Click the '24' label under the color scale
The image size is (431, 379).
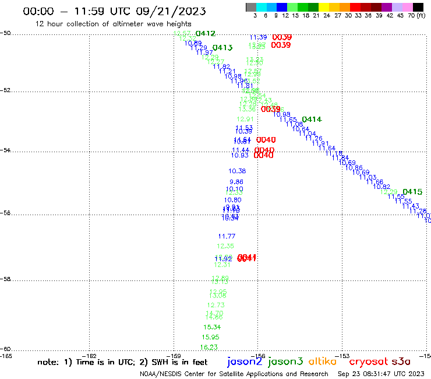click(327, 16)
